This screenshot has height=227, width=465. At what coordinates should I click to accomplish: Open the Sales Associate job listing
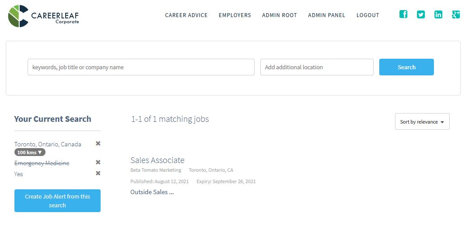(x=157, y=160)
